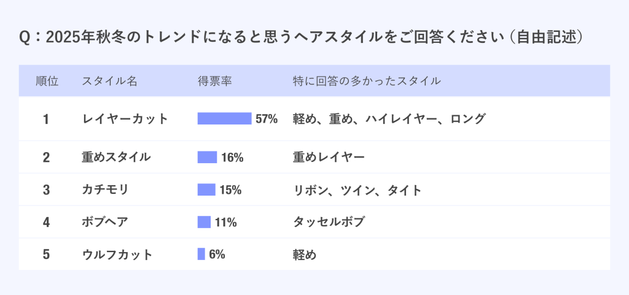
Task: Click the 得票率 column header
Action: pos(214,81)
